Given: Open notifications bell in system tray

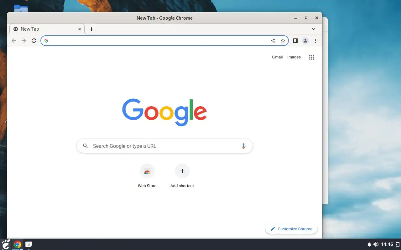Looking at the screenshot, I should (x=369, y=244).
